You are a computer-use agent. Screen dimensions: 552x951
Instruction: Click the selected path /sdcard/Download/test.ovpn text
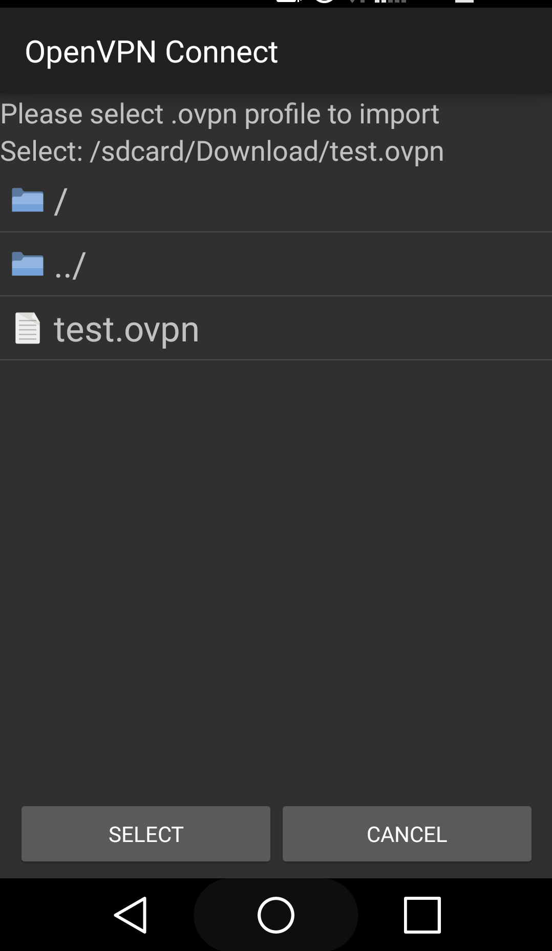point(267,152)
